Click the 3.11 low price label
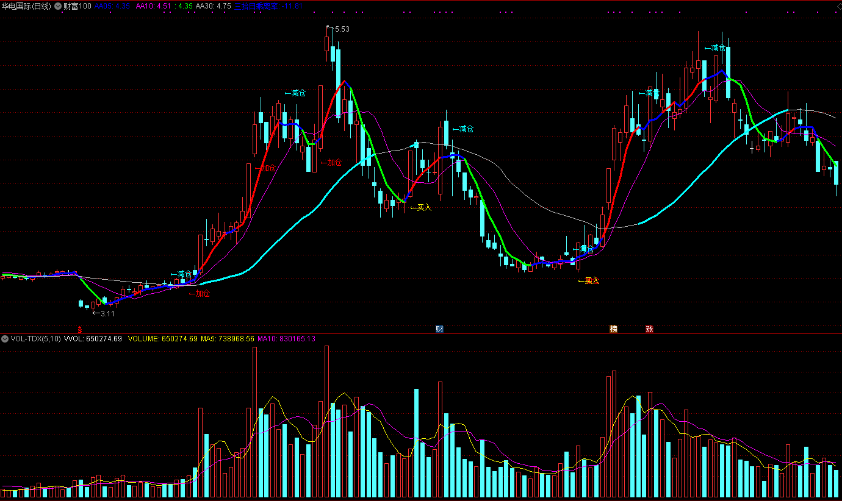Screen dimensions: 842x501 tap(107, 313)
